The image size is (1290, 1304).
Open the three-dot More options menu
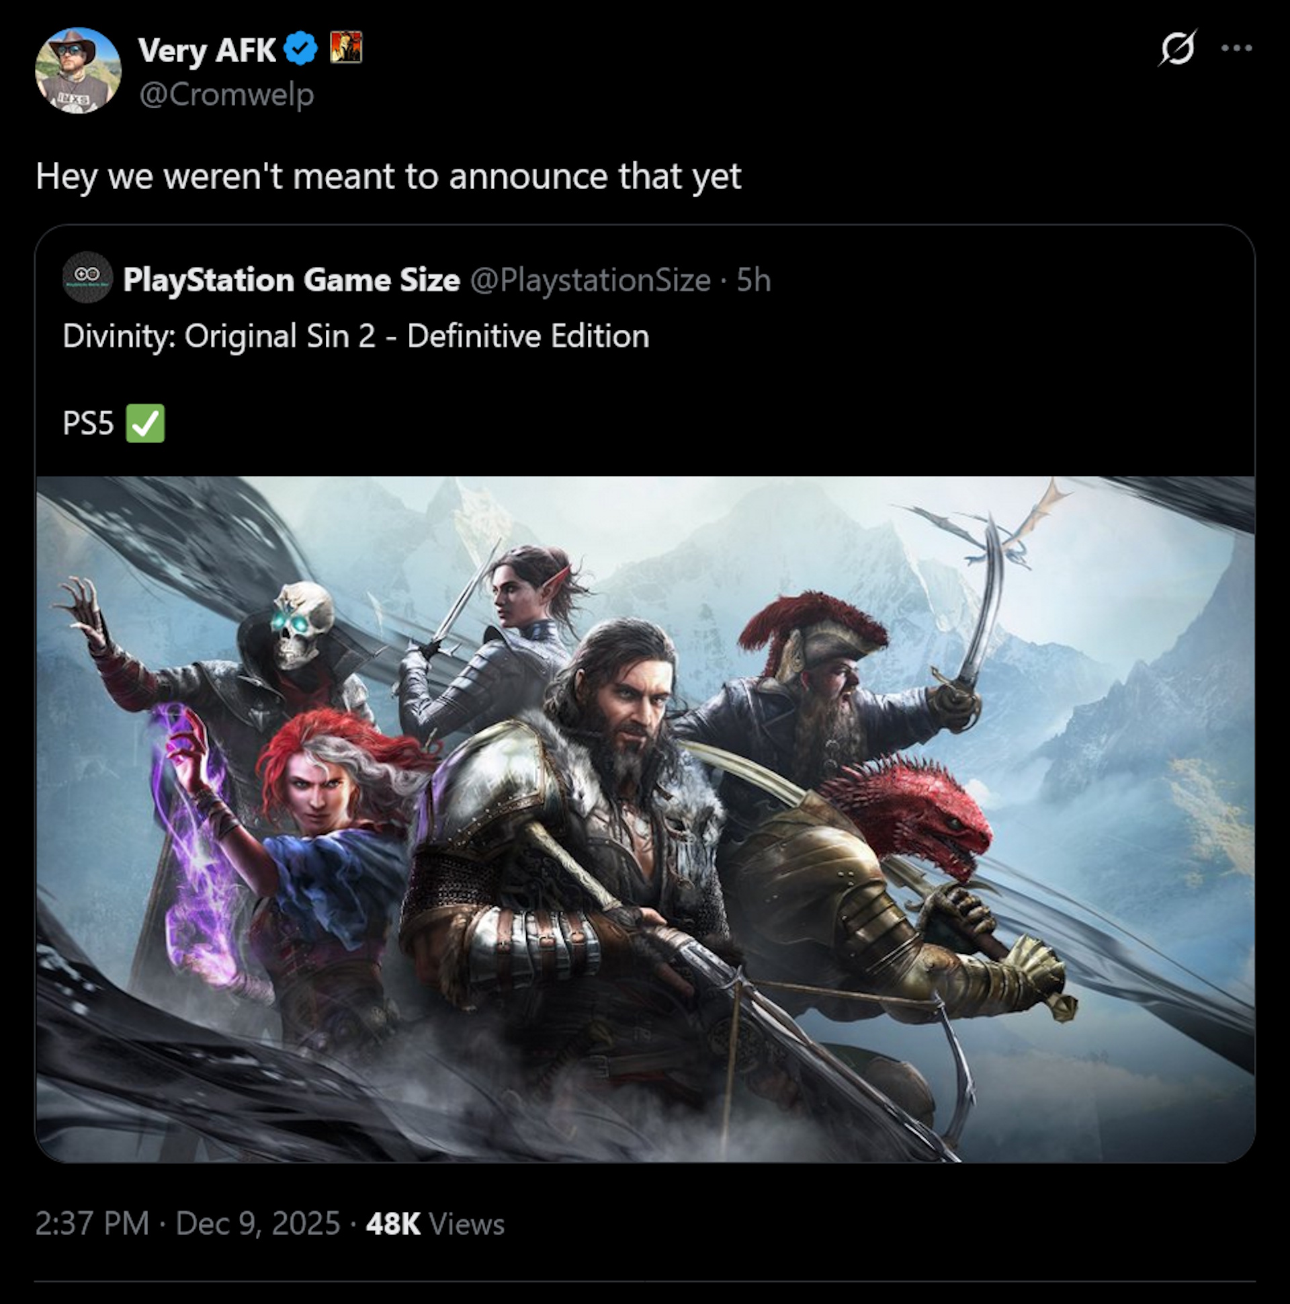coord(1237,48)
